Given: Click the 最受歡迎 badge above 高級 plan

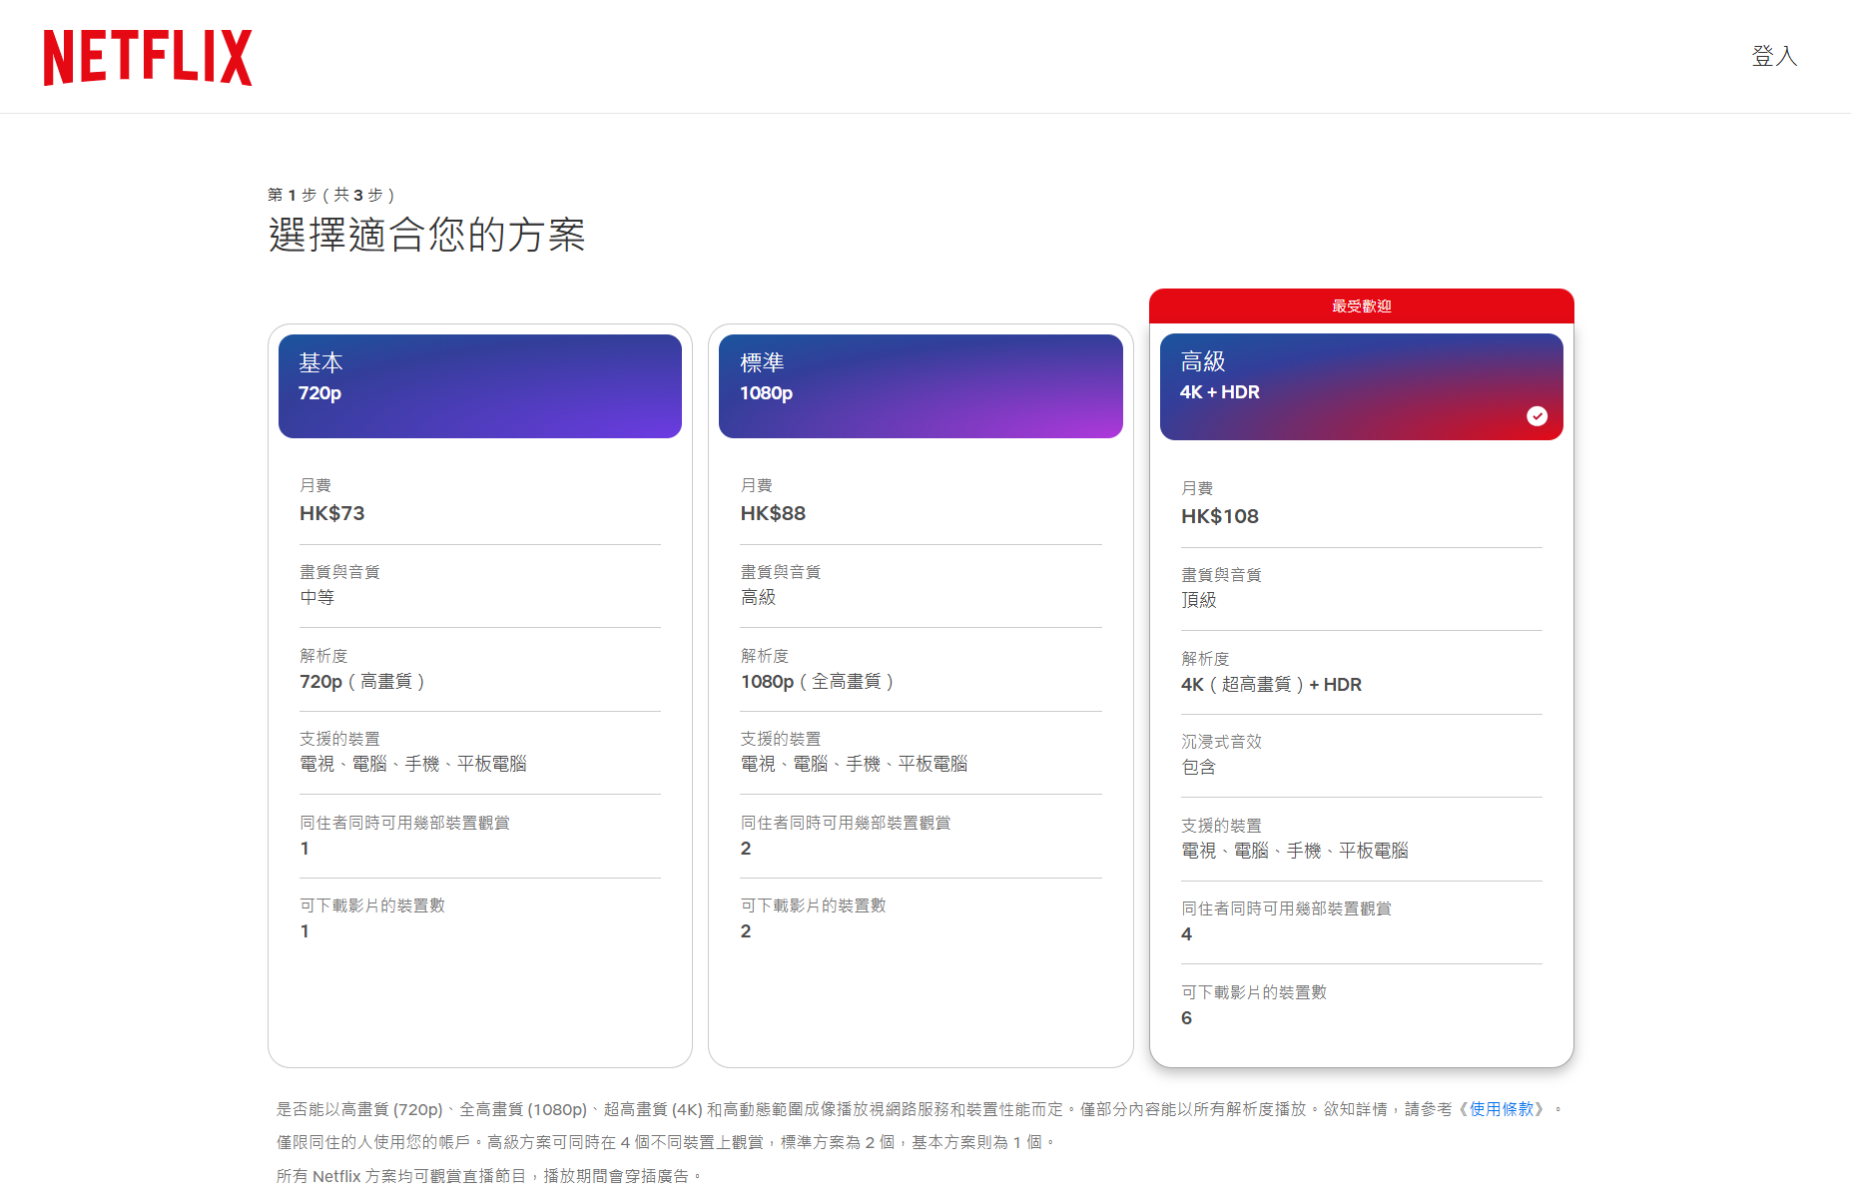Looking at the screenshot, I should (1360, 306).
